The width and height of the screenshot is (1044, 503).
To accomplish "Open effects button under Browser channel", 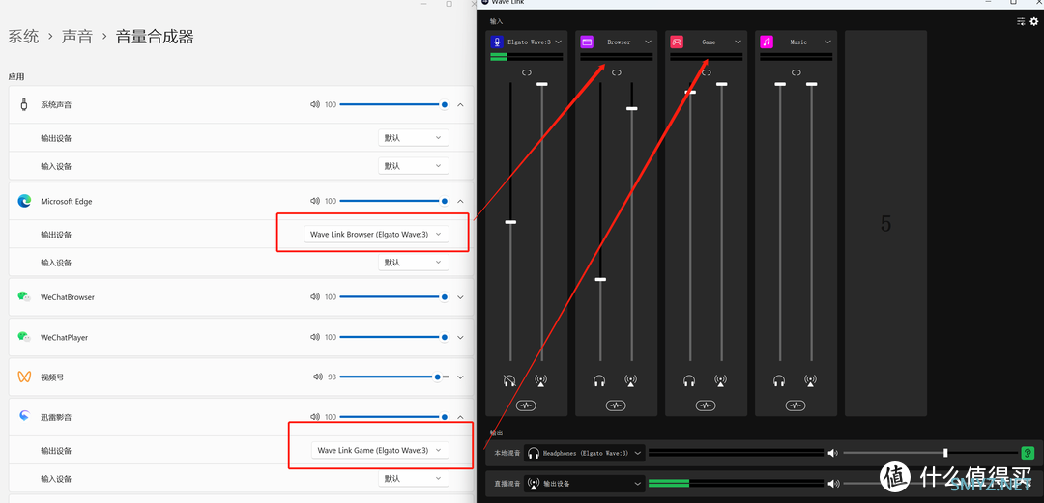I will 616,405.
